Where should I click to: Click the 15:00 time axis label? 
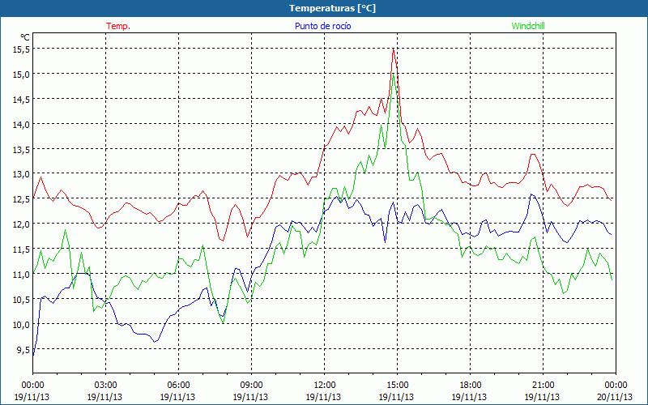coord(397,386)
